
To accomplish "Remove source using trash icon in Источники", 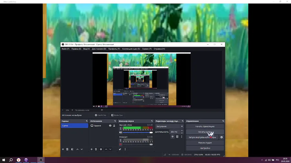I will tap(96, 149).
